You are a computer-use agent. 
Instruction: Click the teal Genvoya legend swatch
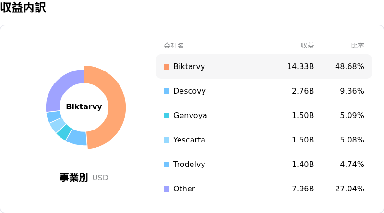click(x=167, y=116)
